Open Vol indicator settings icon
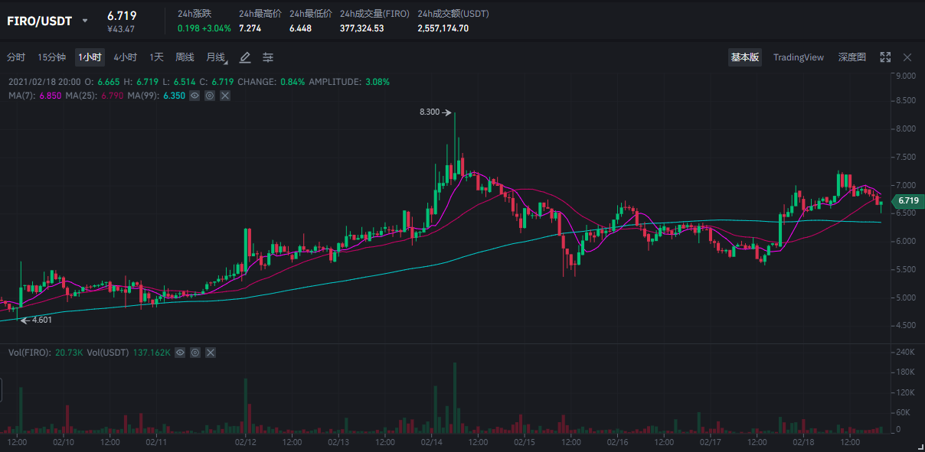Image resolution: width=925 pixels, height=452 pixels. 195,353
